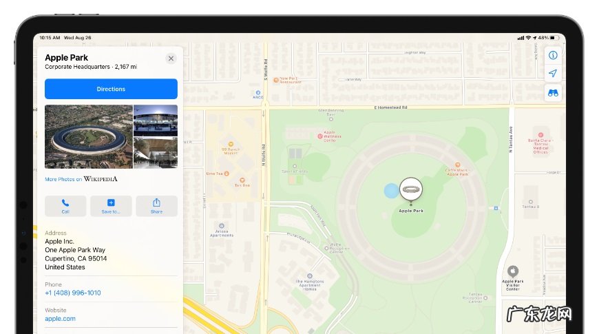Open the apple.com website link
599x334 pixels.
pyautogui.click(x=60, y=319)
